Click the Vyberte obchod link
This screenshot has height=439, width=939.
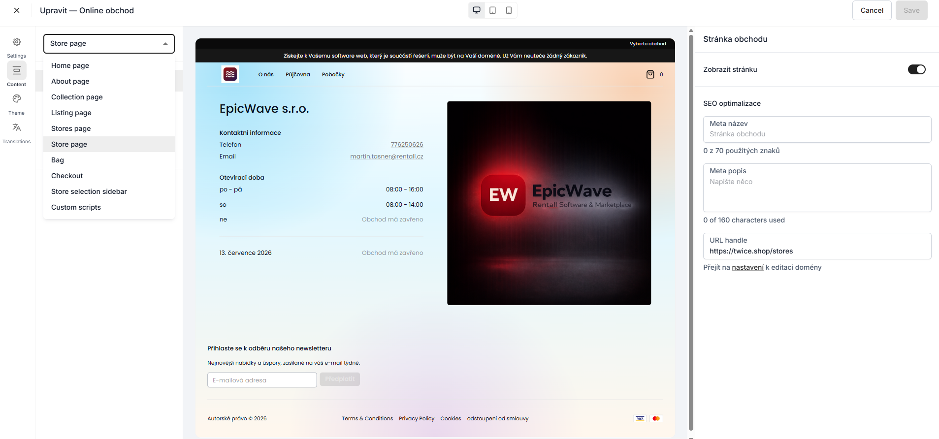648,44
